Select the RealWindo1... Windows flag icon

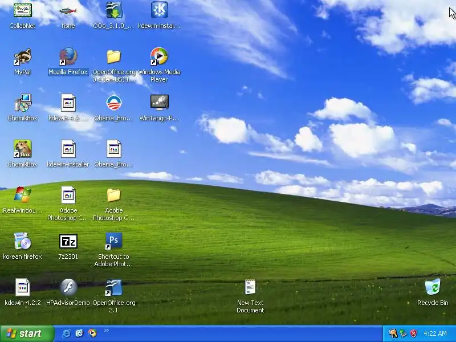22,195
